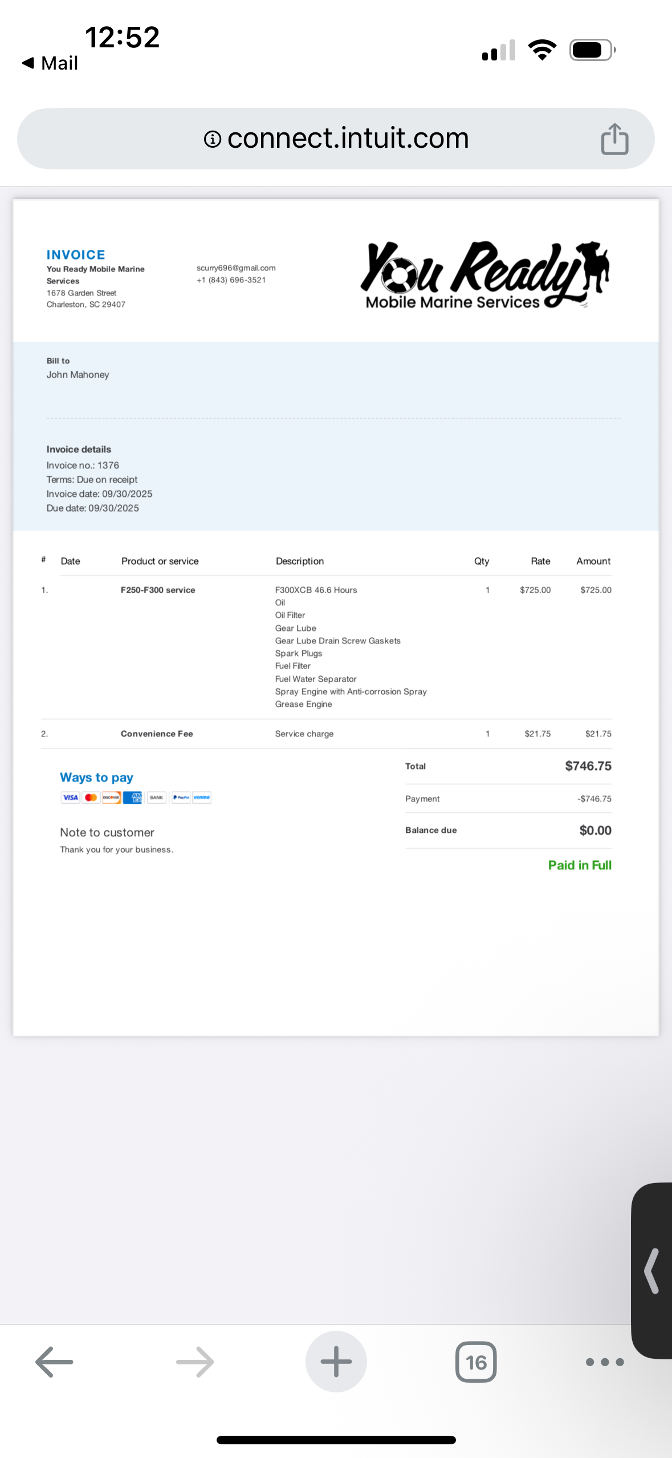Select the American Express payment icon

point(133,797)
